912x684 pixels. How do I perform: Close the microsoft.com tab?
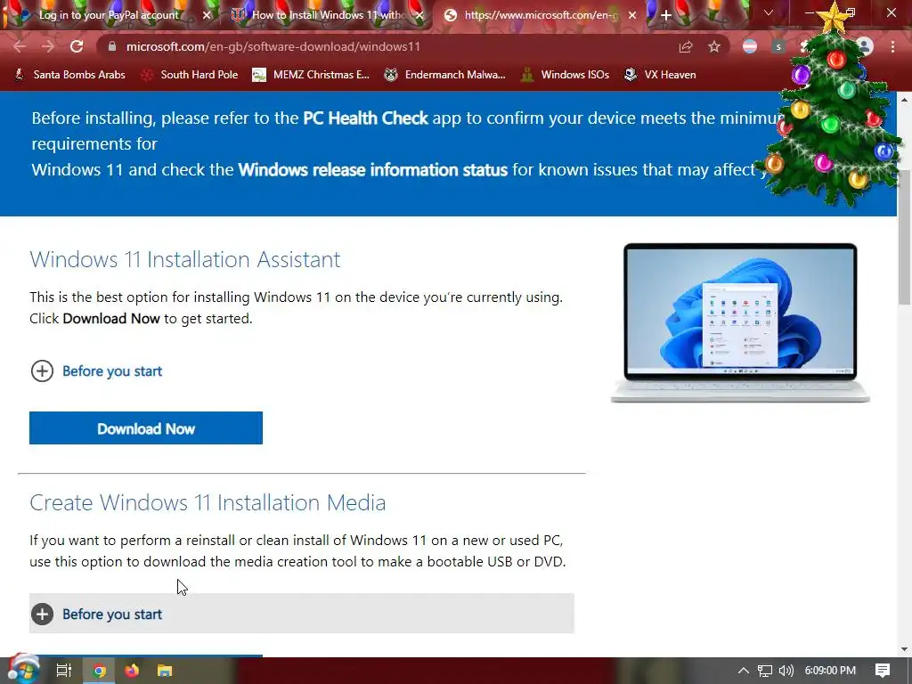pos(632,15)
